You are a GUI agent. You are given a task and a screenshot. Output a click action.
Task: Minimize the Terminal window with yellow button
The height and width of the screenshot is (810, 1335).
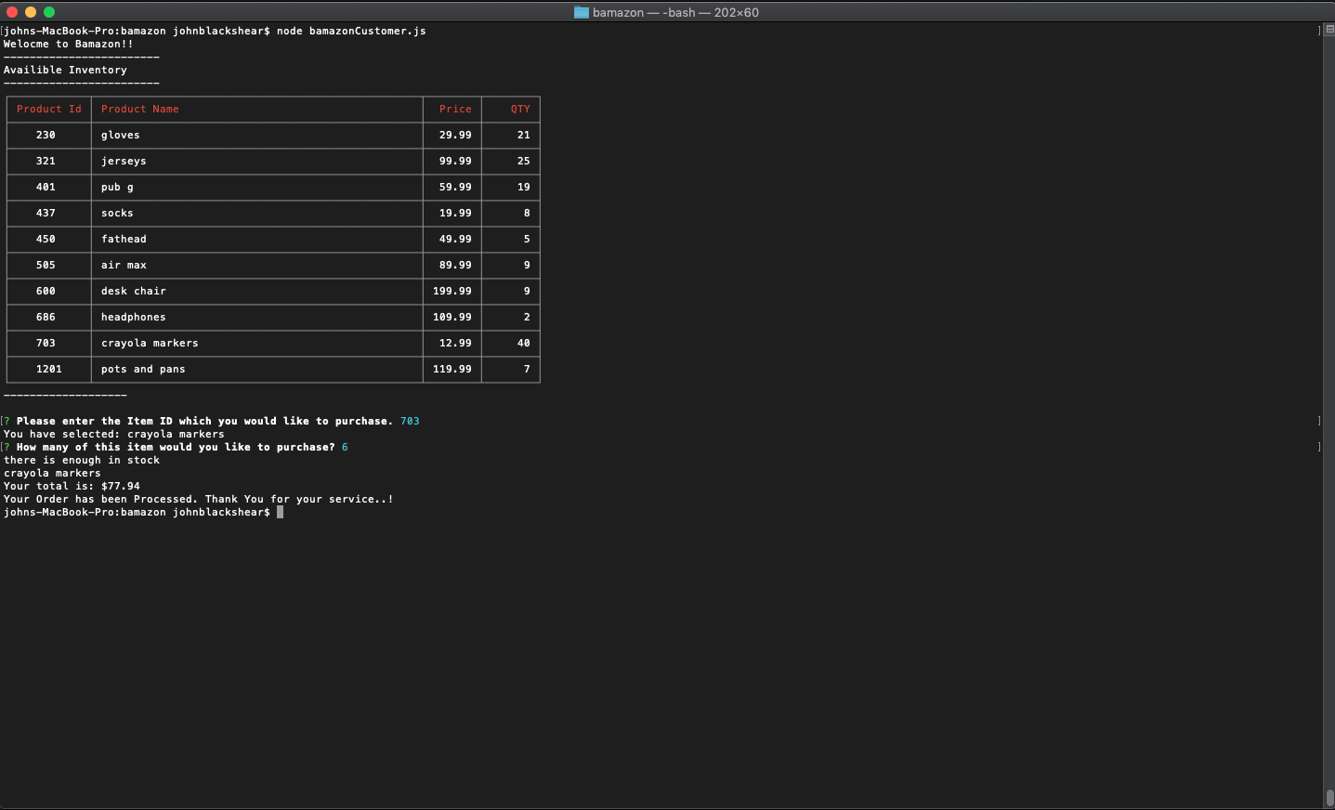(x=31, y=12)
